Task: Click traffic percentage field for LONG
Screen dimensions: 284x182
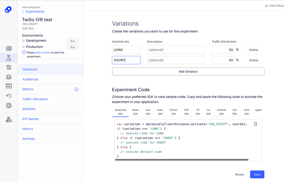Action: [x=224, y=50]
